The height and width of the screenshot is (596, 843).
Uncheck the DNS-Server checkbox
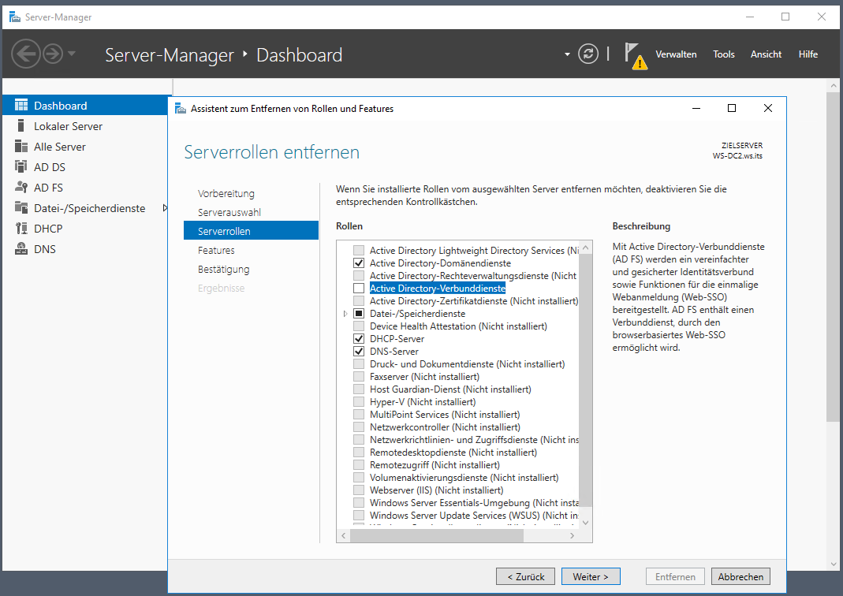point(359,352)
